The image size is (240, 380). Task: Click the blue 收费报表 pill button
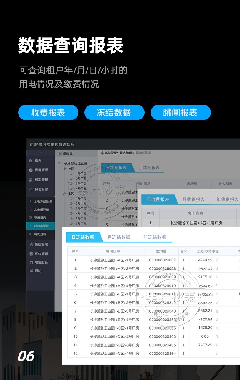coord(48,112)
